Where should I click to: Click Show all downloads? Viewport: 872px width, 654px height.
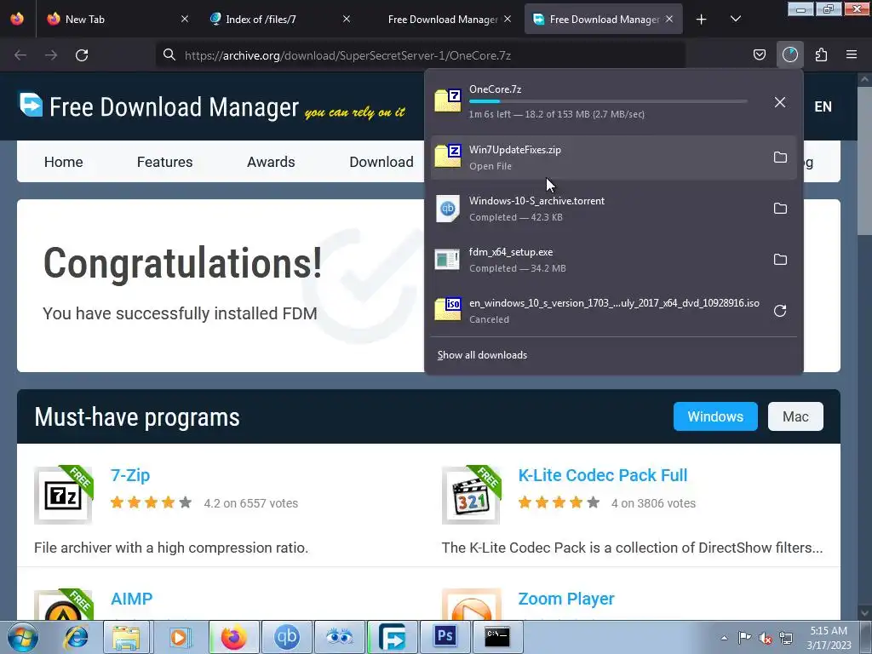(x=482, y=355)
